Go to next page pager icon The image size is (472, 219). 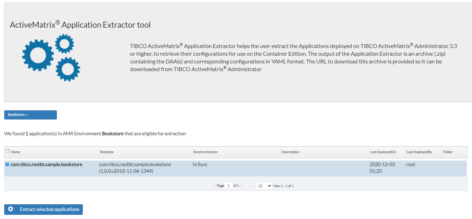click(246, 186)
